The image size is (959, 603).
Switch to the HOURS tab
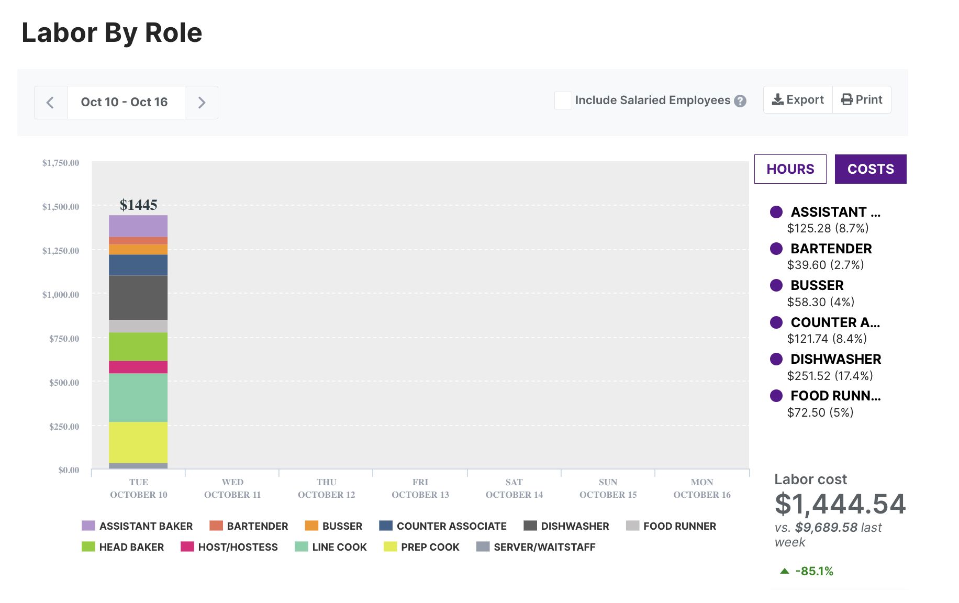tap(790, 169)
